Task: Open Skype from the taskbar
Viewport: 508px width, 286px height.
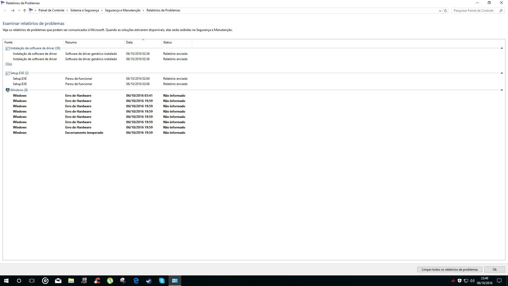Action: click(x=162, y=281)
